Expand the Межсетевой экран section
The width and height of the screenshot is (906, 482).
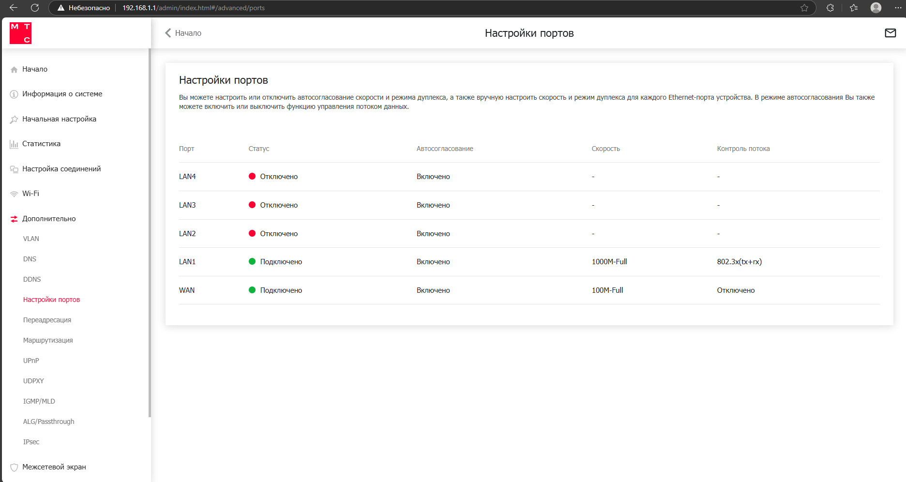pyautogui.click(x=54, y=467)
